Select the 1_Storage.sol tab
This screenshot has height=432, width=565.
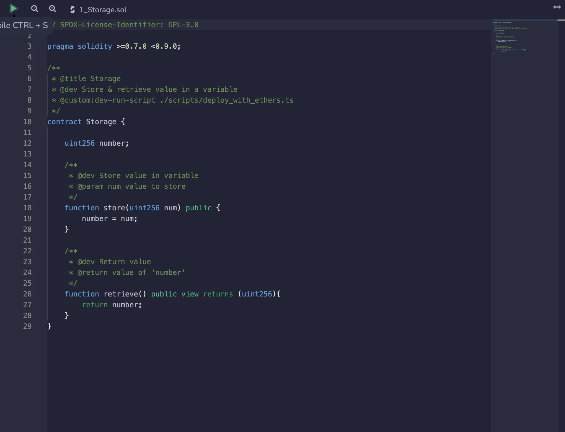click(x=103, y=10)
